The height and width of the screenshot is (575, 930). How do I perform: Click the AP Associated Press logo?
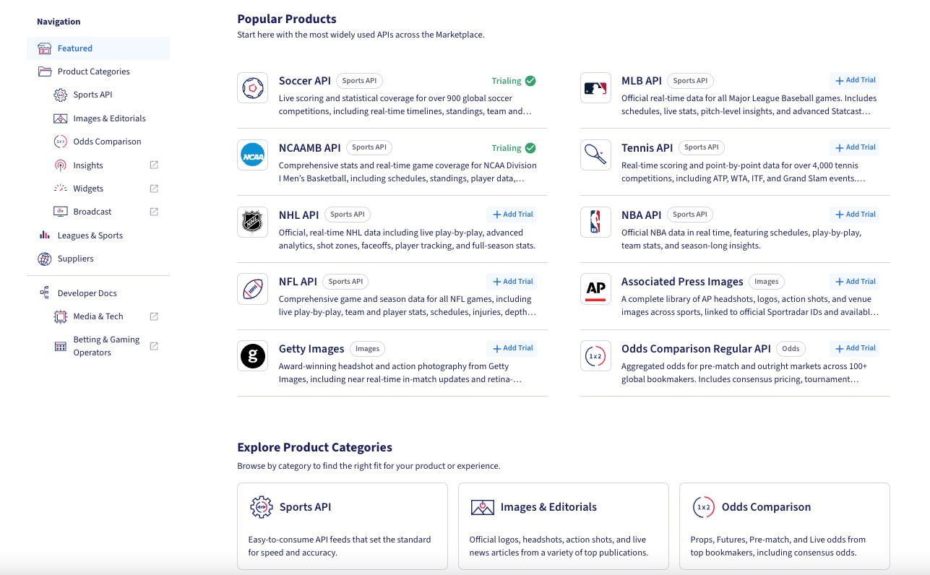click(x=595, y=289)
